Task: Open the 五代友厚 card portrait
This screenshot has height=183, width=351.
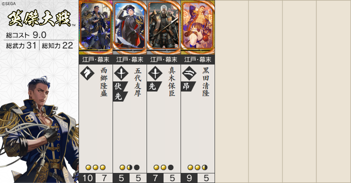Action: 130,27
